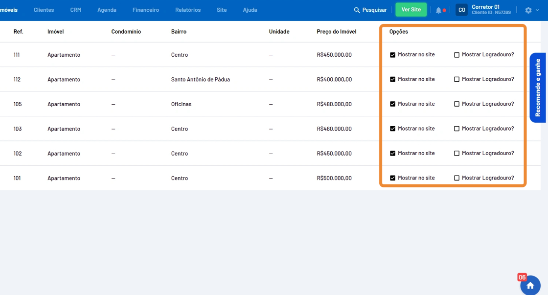
Task: Open the Financeiro menu
Action: point(145,10)
